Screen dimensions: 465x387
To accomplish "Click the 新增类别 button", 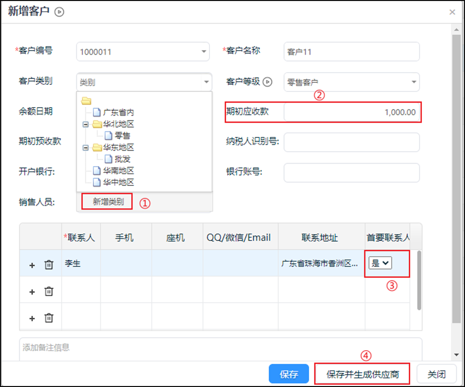I will pyautogui.click(x=107, y=202).
